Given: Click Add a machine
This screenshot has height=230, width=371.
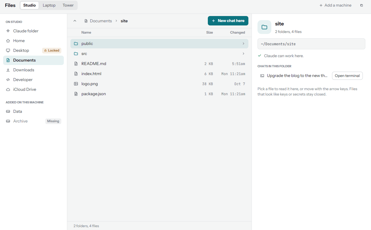Looking at the screenshot, I should click(335, 5).
